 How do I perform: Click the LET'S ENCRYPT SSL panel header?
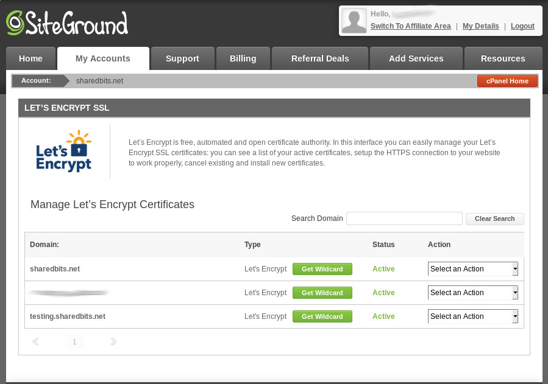click(x=274, y=108)
